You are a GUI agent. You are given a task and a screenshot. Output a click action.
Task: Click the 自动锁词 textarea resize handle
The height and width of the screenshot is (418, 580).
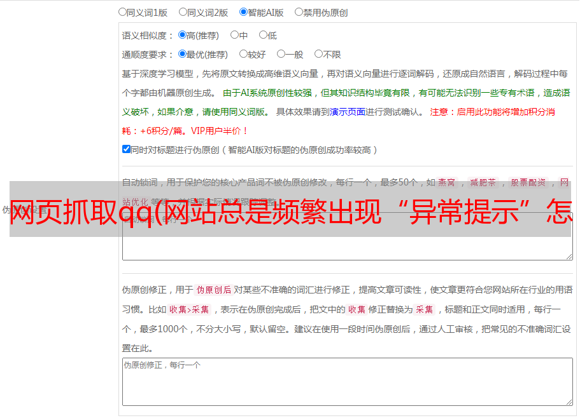click(569, 257)
